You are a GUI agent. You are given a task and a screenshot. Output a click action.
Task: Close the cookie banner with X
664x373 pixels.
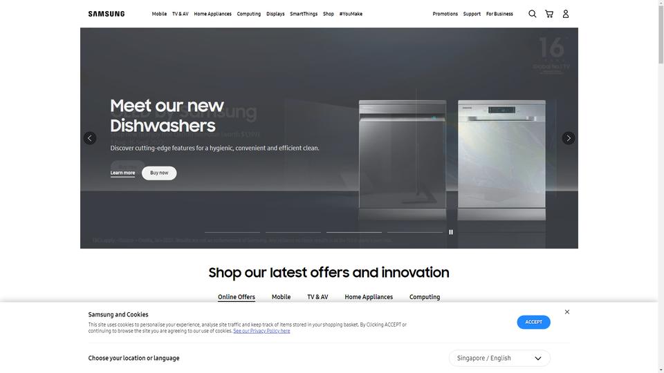567,312
